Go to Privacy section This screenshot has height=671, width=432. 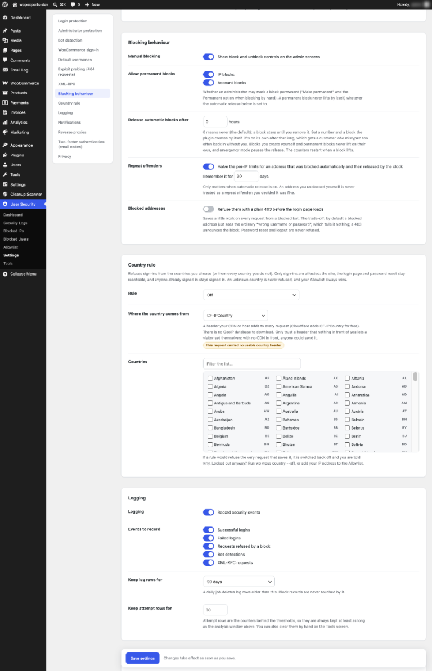(64, 156)
